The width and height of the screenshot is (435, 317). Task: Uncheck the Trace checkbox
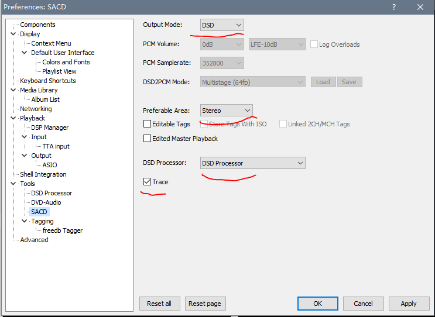(x=148, y=182)
